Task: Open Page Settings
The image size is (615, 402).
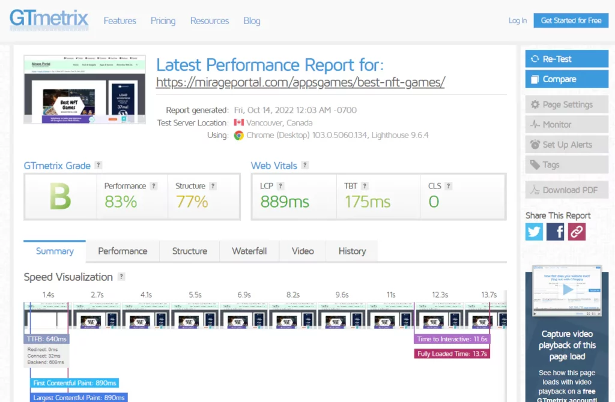Action: point(567,104)
